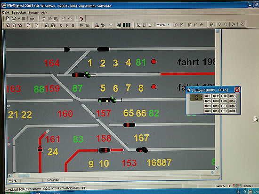
Task: Click the red signal dot beside number 81
Action: (x=154, y=62)
